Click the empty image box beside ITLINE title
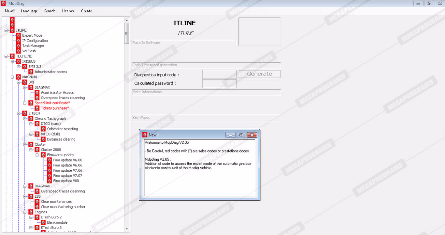Image resolution: width=445 pixels, height=235 pixels. 260,32
